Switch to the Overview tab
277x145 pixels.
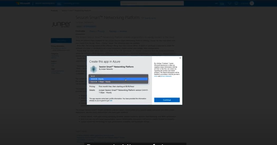pyautogui.click(x=80, y=31)
